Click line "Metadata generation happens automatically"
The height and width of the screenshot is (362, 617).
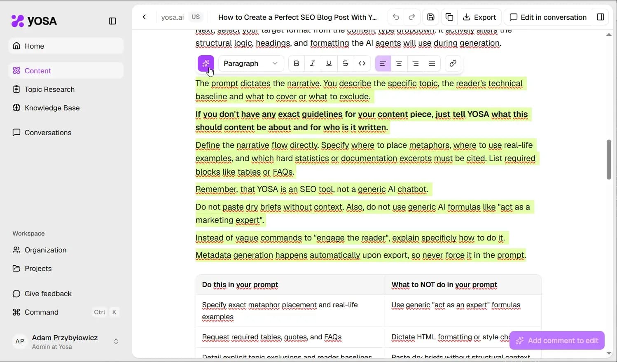point(361,255)
